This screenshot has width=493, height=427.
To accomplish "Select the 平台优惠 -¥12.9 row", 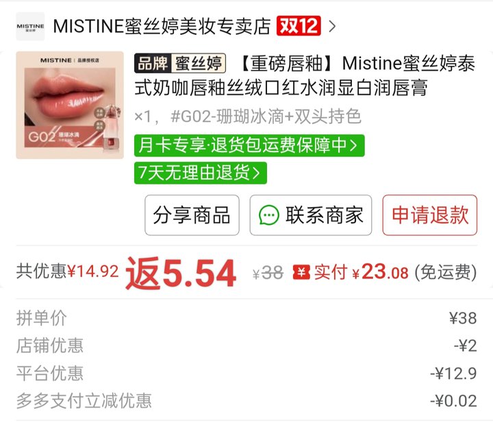I will (x=246, y=373).
